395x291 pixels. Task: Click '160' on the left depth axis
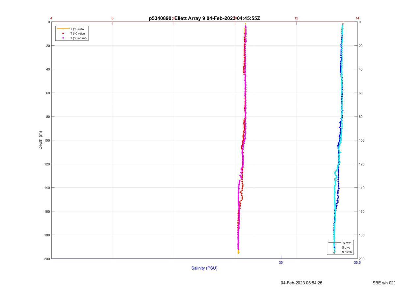click(47, 211)
